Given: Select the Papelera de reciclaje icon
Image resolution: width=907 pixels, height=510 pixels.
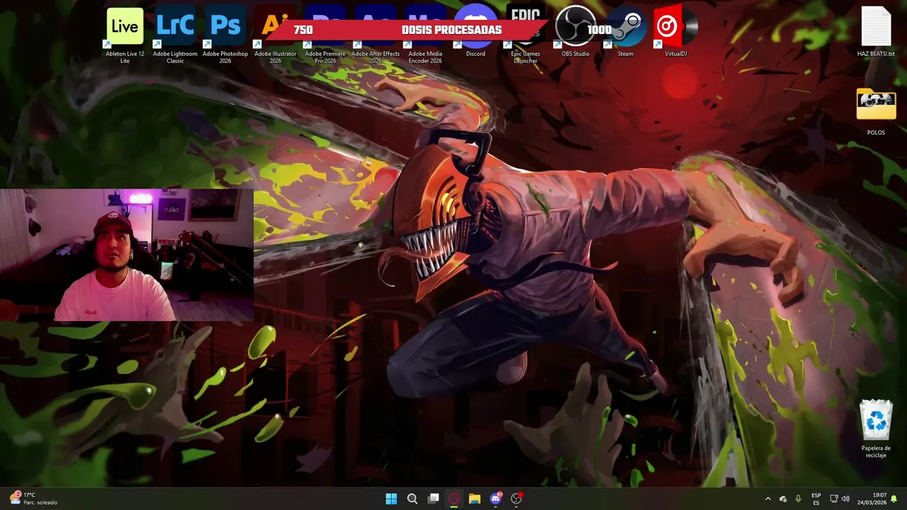Looking at the screenshot, I should click(x=876, y=429).
